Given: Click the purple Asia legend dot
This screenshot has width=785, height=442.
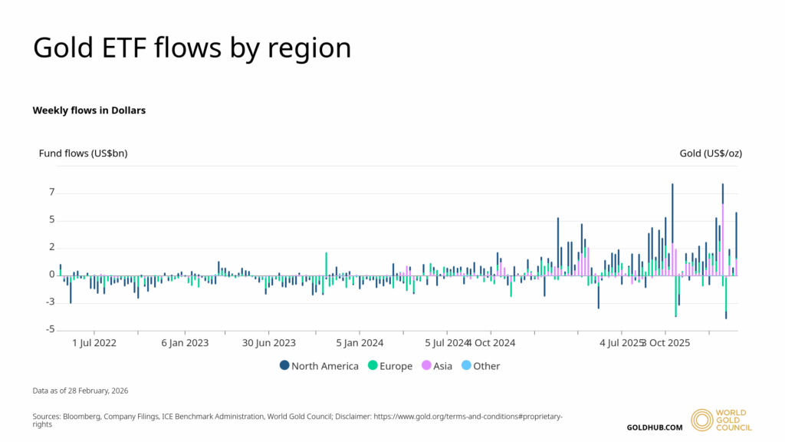Looking at the screenshot, I should [426, 366].
